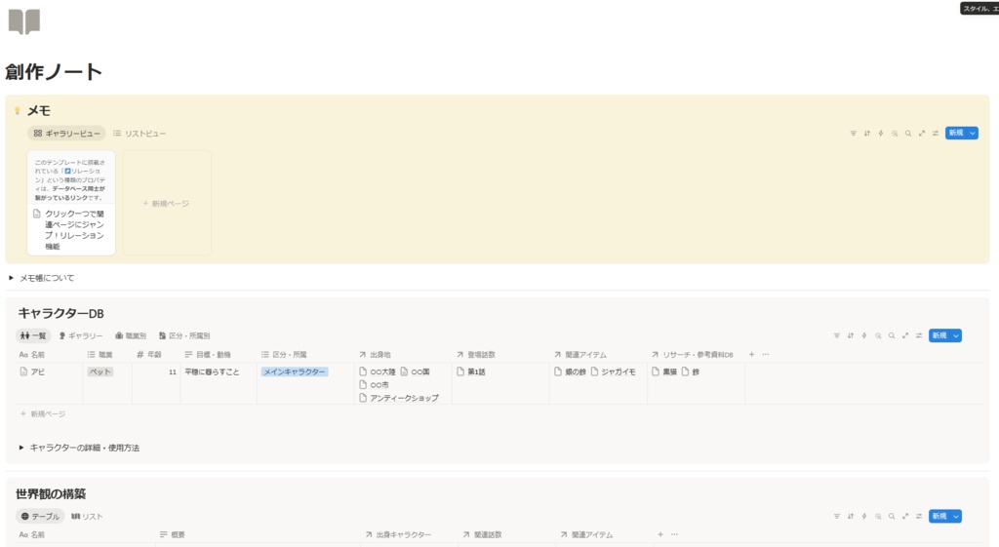999x547 pixels.
Task: Add a property with plus in キャラクターDB header
Action: (x=752, y=354)
